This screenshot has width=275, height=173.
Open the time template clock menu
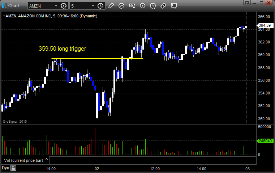(x=100, y=6)
